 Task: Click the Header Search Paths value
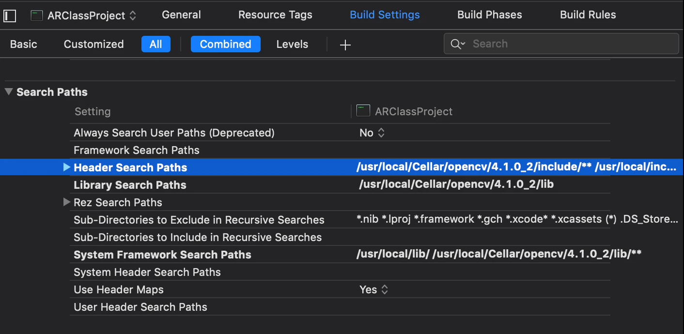click(x=517, y=167)
